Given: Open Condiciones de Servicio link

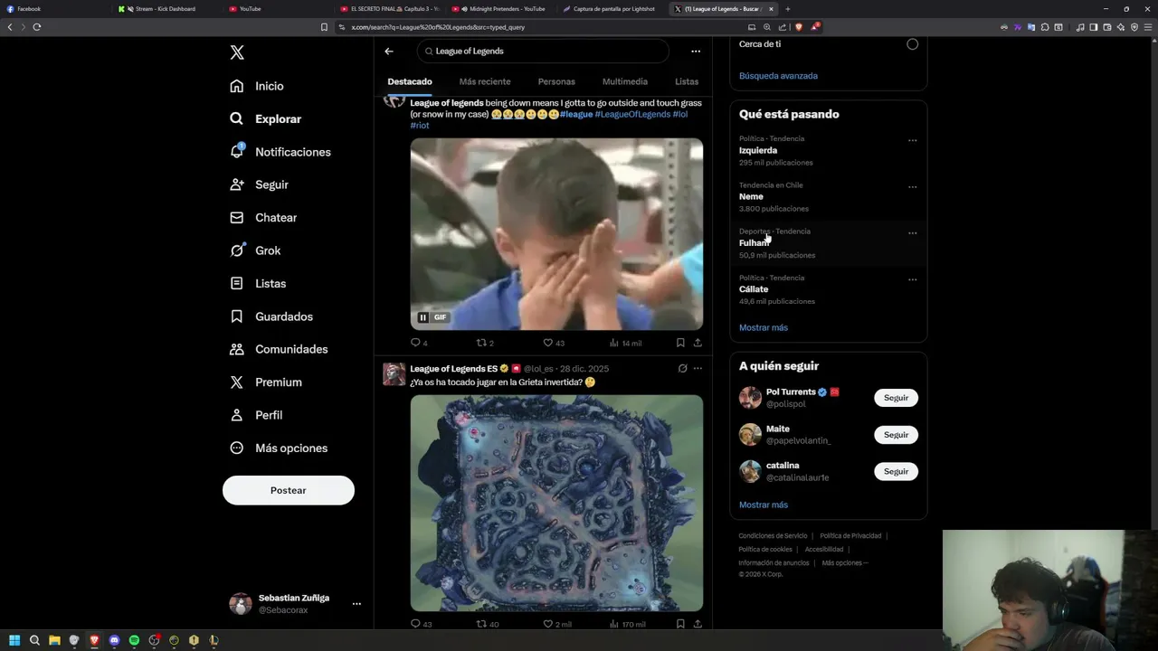Looking at the screenshot, I should (x=773, y=536).
